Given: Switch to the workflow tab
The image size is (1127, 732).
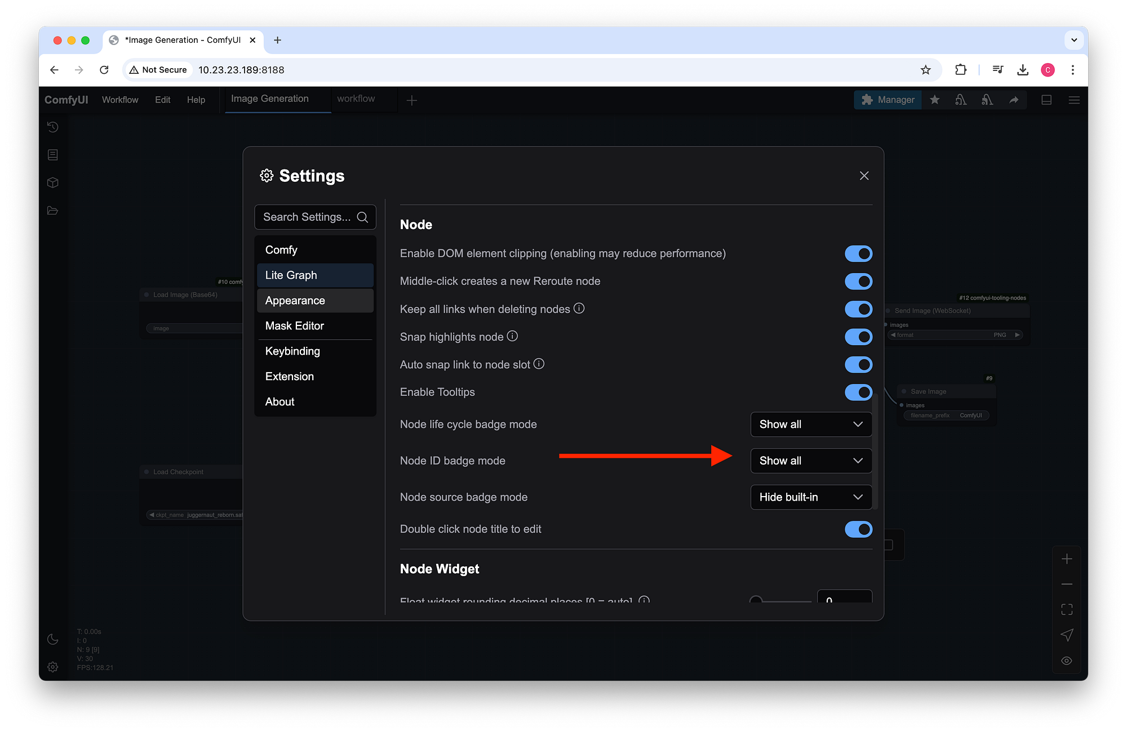Looking at the screenshot, I should click(x=356, y=99).
